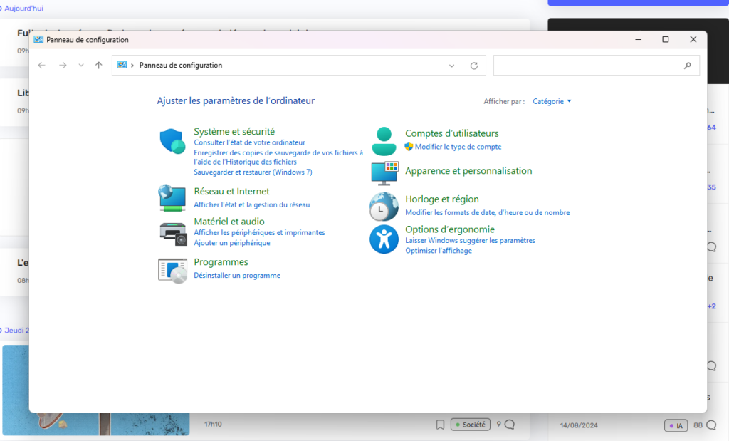Click the title bar Control Panel icon
729x441 pixels.
38,40
